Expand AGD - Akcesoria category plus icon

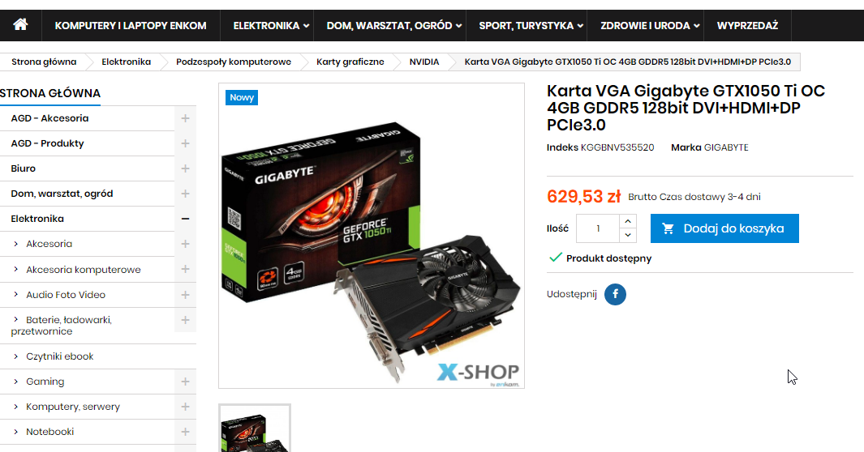(185, 118)
